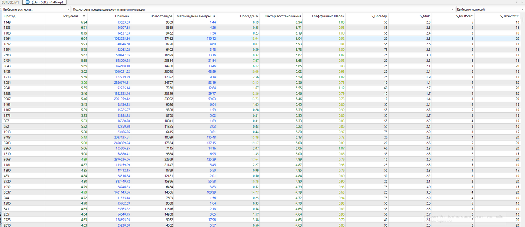Select pass number 1149 row
Viewport: 525px width, 227px height.
(x=262, y=22)
